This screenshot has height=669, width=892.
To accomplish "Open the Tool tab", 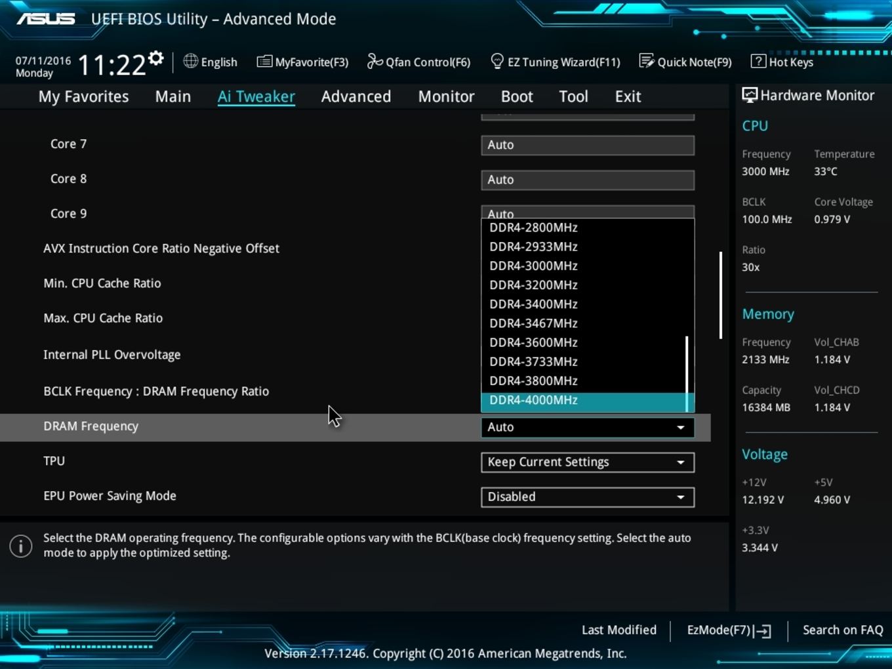I will point(573,96).
